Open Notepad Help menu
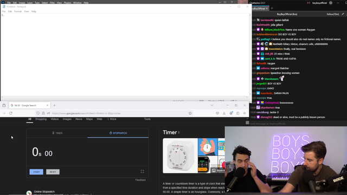Screen dimensions: 347x195 (x=34, y=11)
